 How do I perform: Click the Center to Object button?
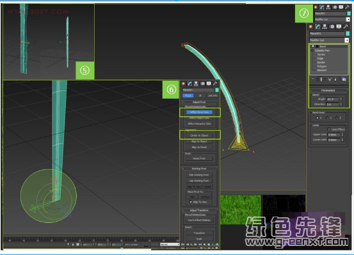click(199, 135)
